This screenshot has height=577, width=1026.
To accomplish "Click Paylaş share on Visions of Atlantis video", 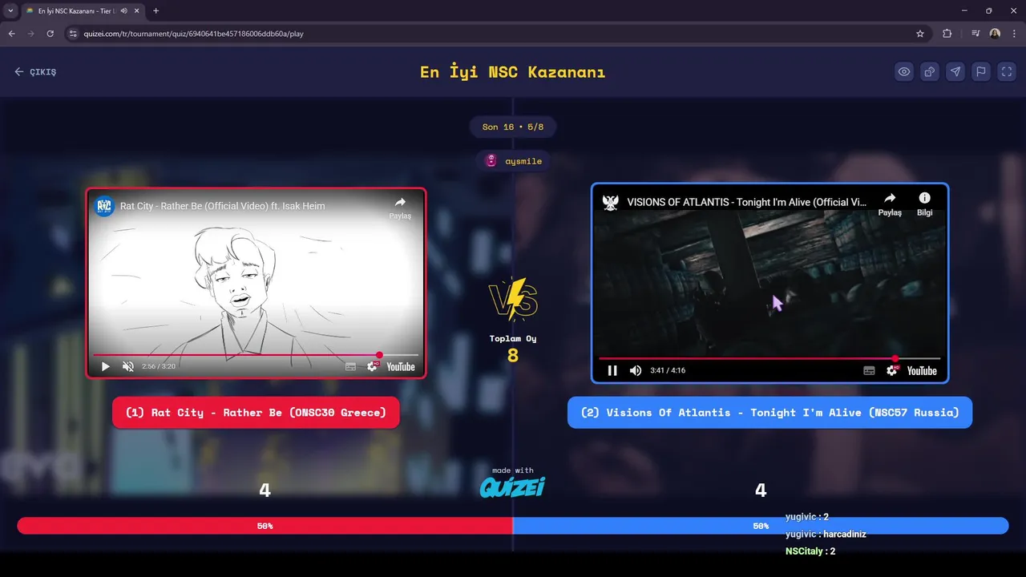I will pyautogui.click(x=890, y=204).
